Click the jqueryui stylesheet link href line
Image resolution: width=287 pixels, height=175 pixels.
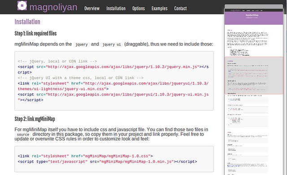[113, 86]
